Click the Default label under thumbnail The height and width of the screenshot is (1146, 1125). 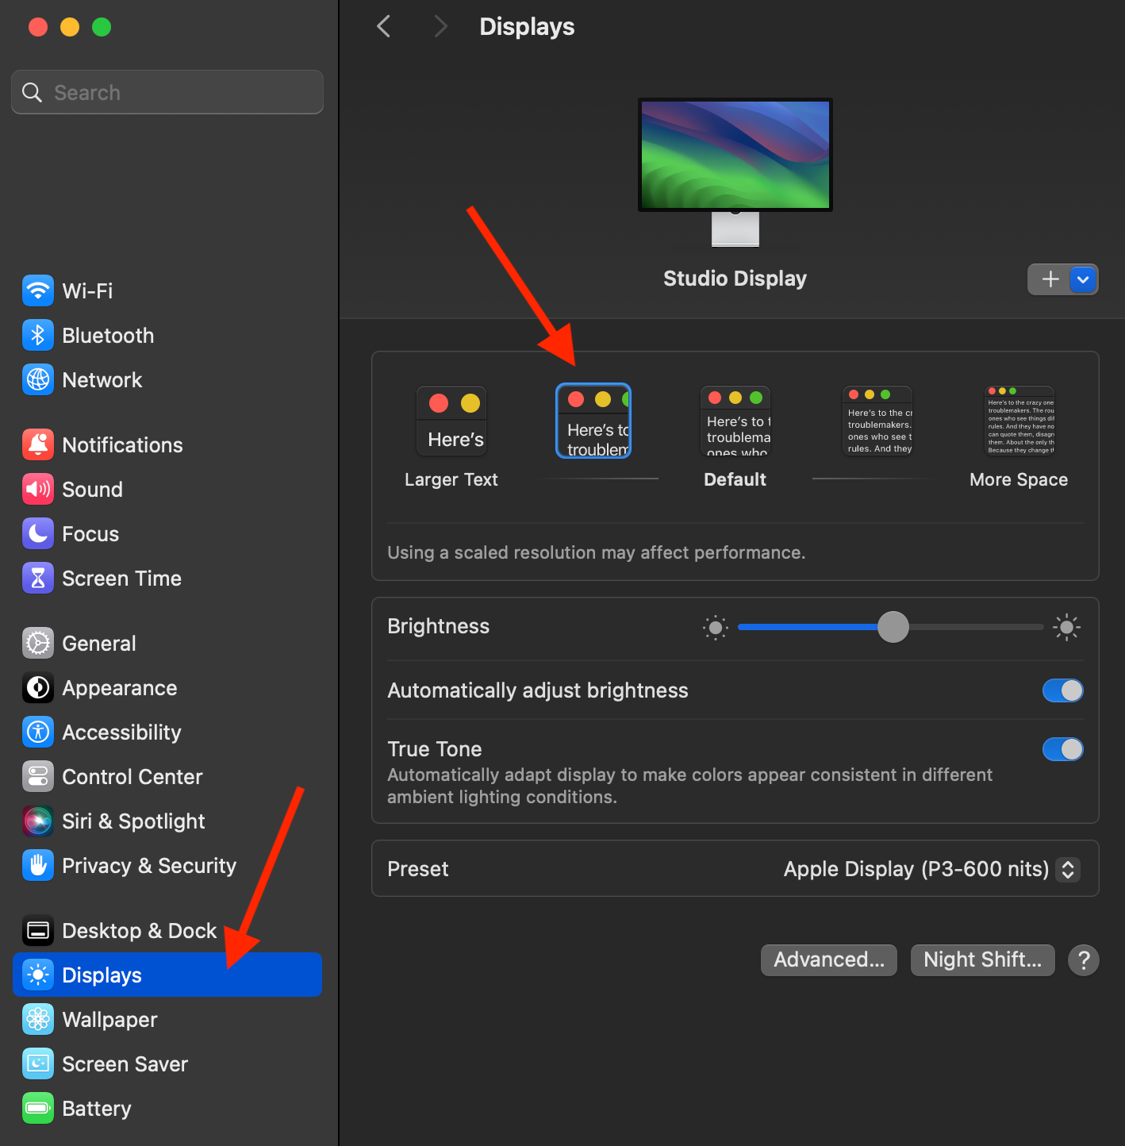coord(735,479)
